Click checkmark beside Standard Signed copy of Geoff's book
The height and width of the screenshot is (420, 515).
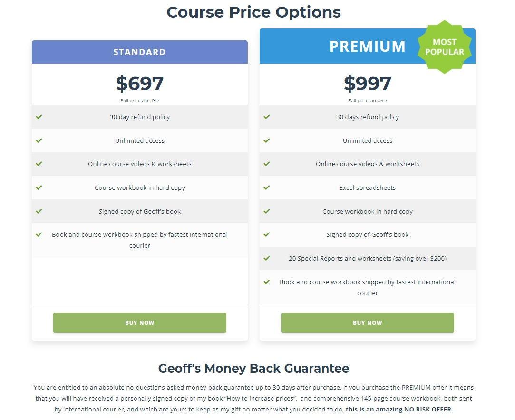tap(39, 211)
